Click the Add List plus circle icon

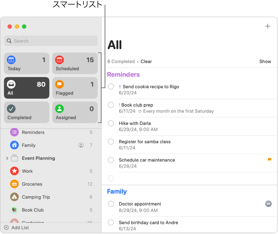[6, 228]
